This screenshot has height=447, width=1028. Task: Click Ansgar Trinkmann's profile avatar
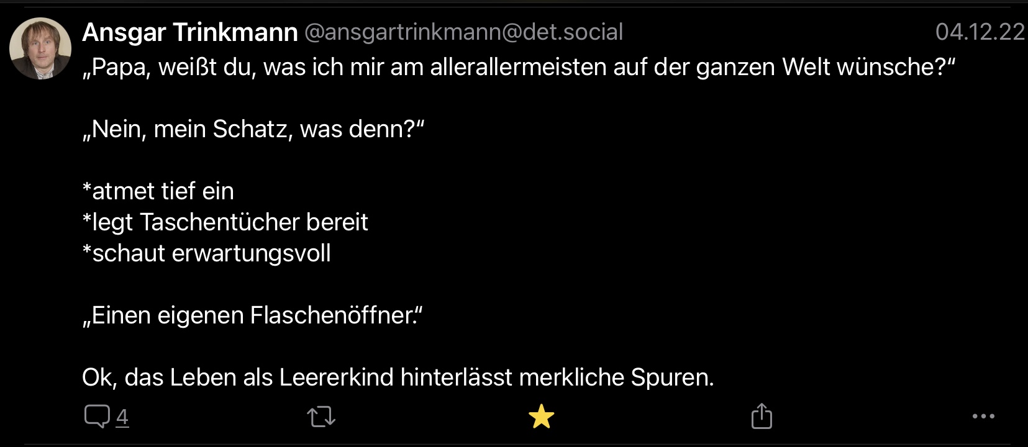pos(40,48)
